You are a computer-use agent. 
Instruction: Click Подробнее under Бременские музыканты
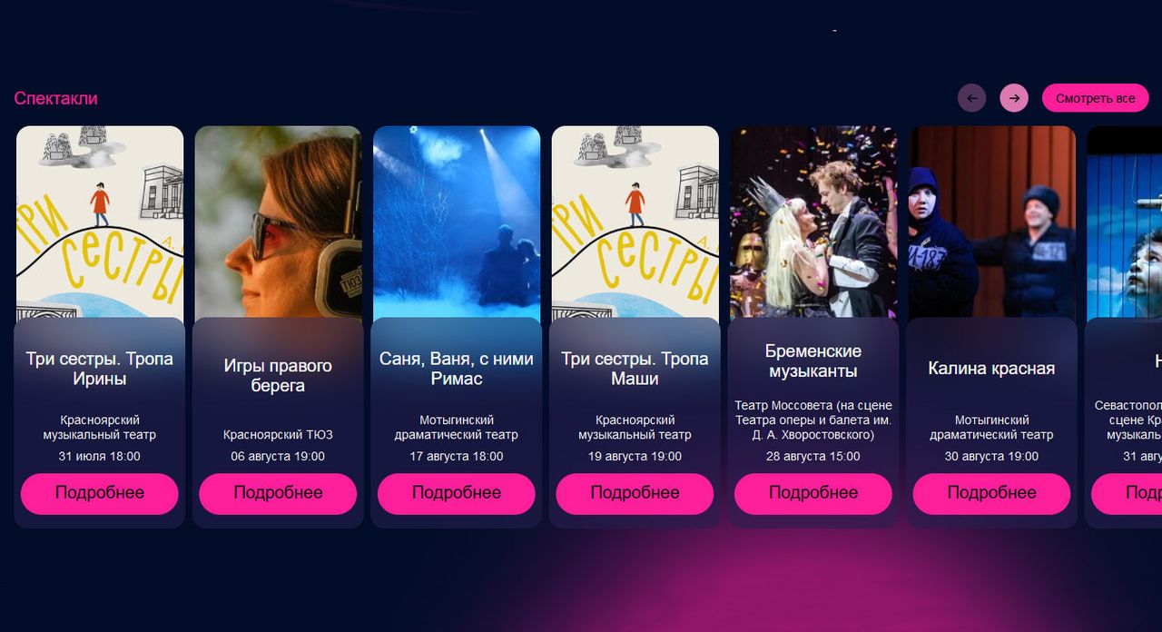click(x=813, y=493)
